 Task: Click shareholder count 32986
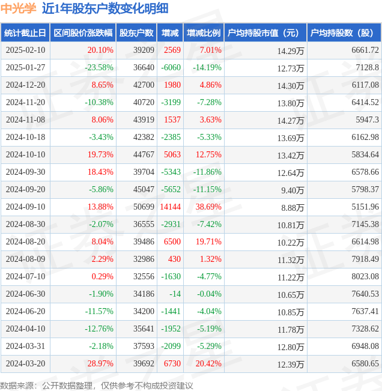pyautogui.click(x=144, y=259)
